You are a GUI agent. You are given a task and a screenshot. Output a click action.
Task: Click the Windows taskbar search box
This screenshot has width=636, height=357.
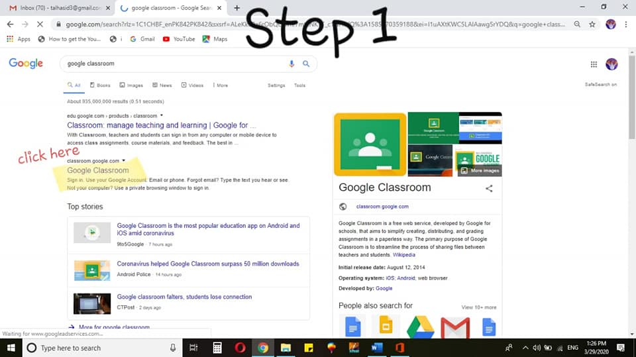(x=102, y=348)
